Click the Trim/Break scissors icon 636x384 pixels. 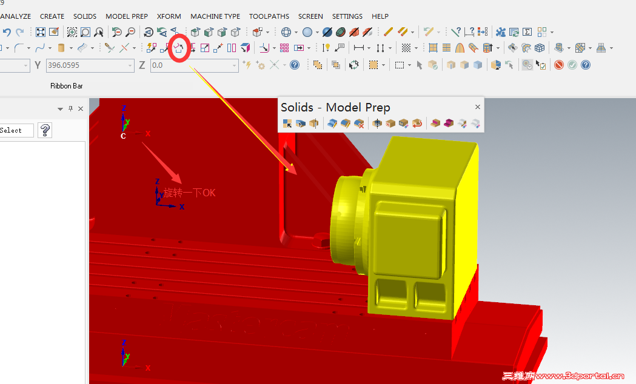110,48
